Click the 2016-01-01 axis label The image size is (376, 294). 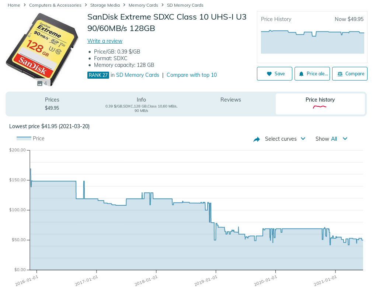coord(27,281)
